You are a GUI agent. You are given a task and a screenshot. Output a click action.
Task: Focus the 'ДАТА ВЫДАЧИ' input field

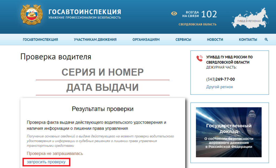click(x=102, y=88)
